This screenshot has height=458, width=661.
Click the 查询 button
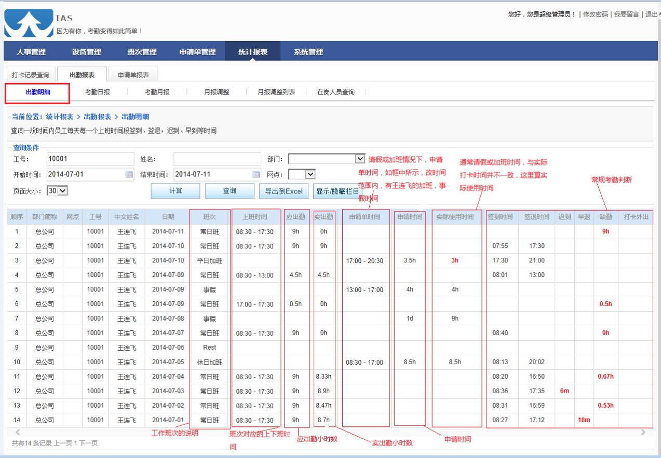pyautogui.click(x=230, y=191)
